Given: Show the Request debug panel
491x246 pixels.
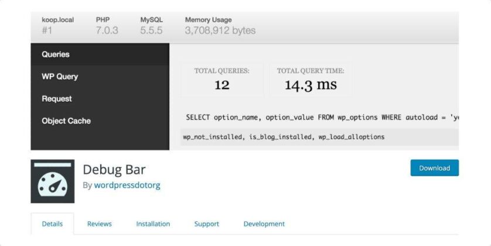Looking at the screenshot, I should pos(57,99).
